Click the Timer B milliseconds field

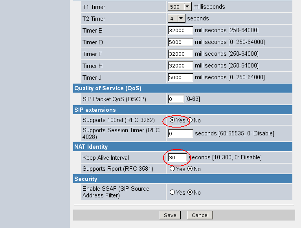coord(180,31)
